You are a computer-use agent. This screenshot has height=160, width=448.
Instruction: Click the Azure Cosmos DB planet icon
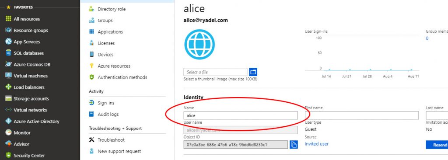9,64
